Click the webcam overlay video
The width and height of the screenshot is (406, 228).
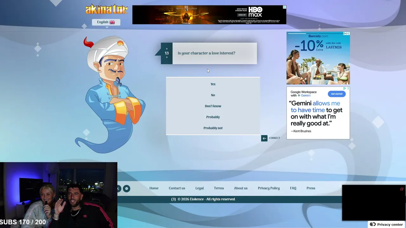click(x=59, y=195)
